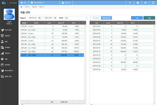Open start date calendar picker
This screenshot has width=157, height=105.
click(39, 18)
